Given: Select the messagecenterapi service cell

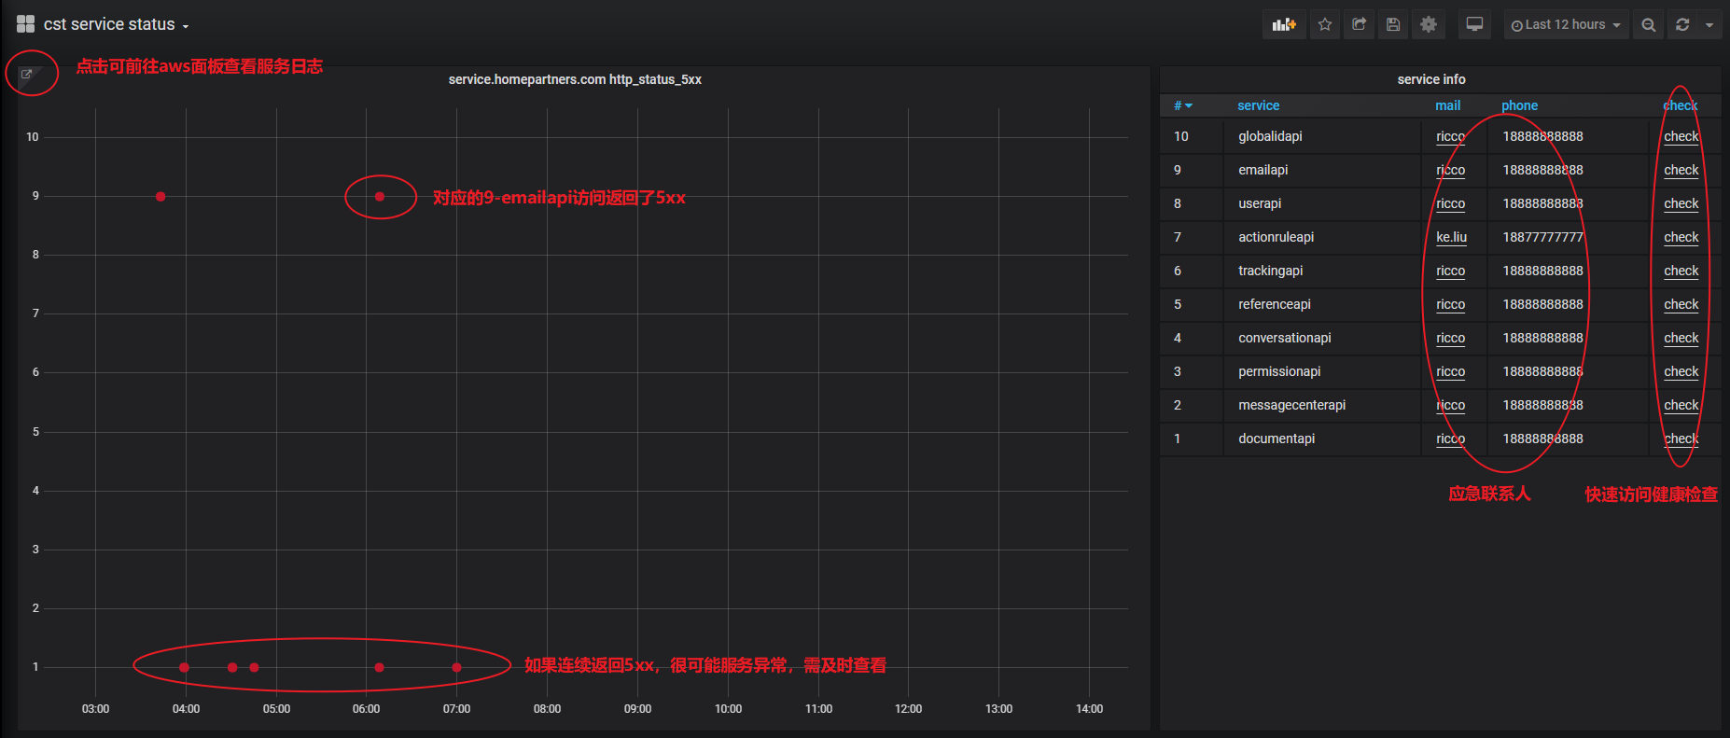Looking at the screenshot, I should click(x=1322, y=405).
